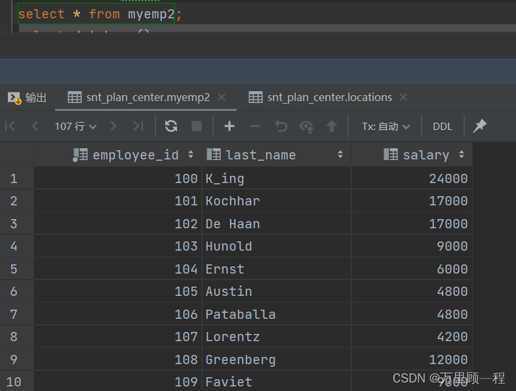
Task: Click the employee_id column icon
Action: [x=80, y=154]
